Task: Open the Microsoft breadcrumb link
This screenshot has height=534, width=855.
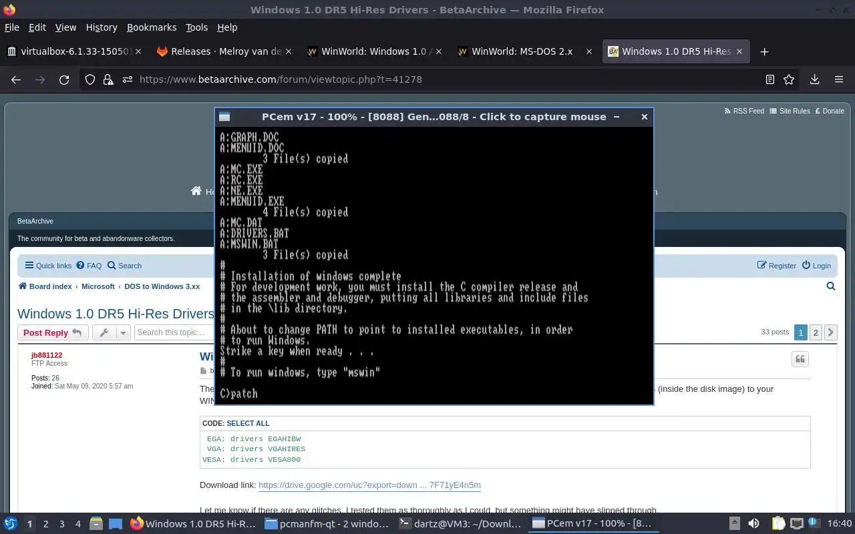Action: point(98,286)
